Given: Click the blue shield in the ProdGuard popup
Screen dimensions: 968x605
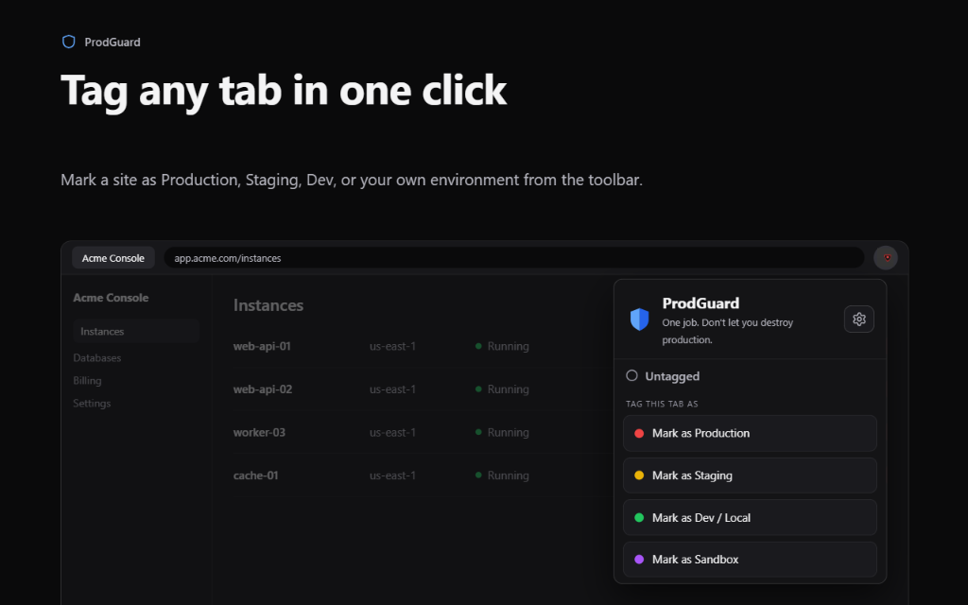Looking at the screenshot, I should pyautogui.click(x=640, y=320).
